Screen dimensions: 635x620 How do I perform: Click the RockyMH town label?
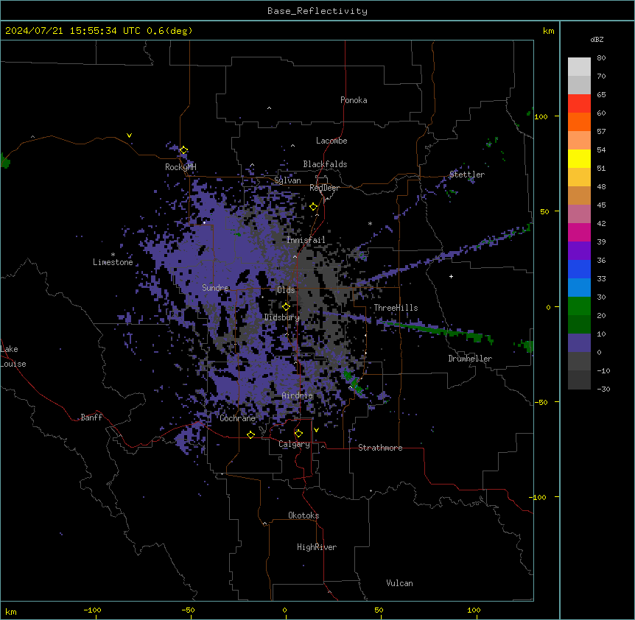click(180, 167)
